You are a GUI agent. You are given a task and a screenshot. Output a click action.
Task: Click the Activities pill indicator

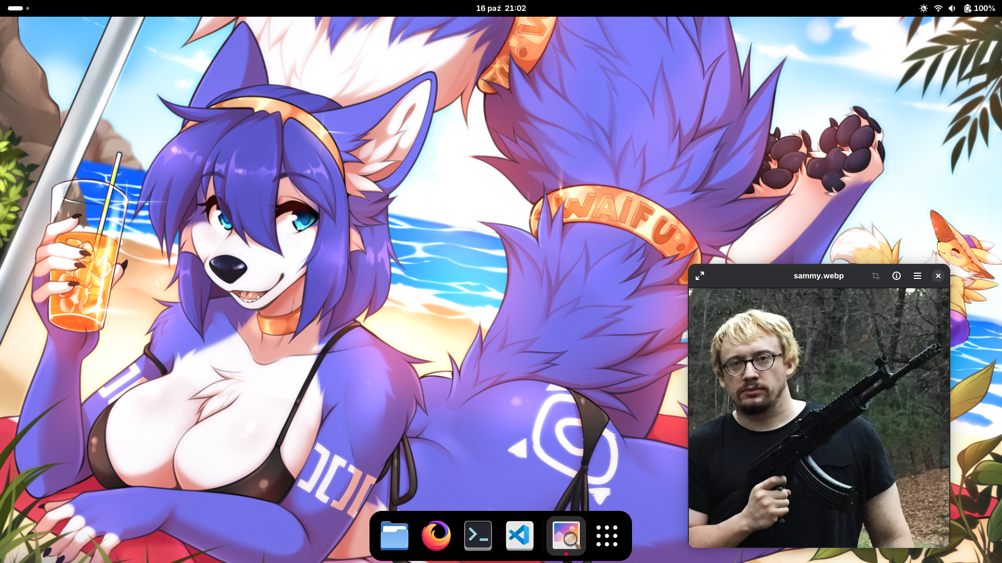(x=16, y=8)
